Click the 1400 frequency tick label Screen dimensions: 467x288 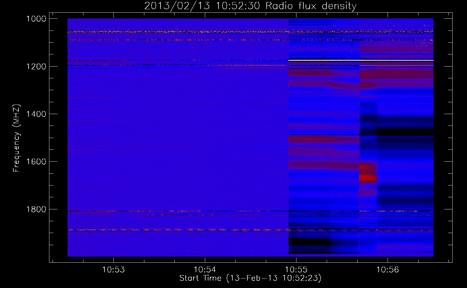tap(36, 114)
